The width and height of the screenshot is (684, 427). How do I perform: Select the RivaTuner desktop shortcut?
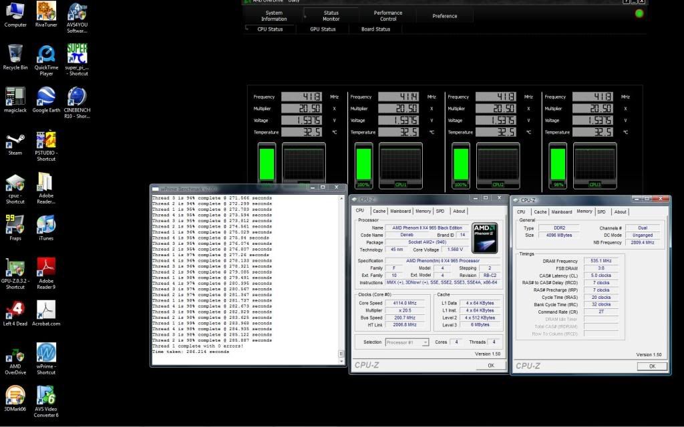pyautogui.click(x=46, y=15)
